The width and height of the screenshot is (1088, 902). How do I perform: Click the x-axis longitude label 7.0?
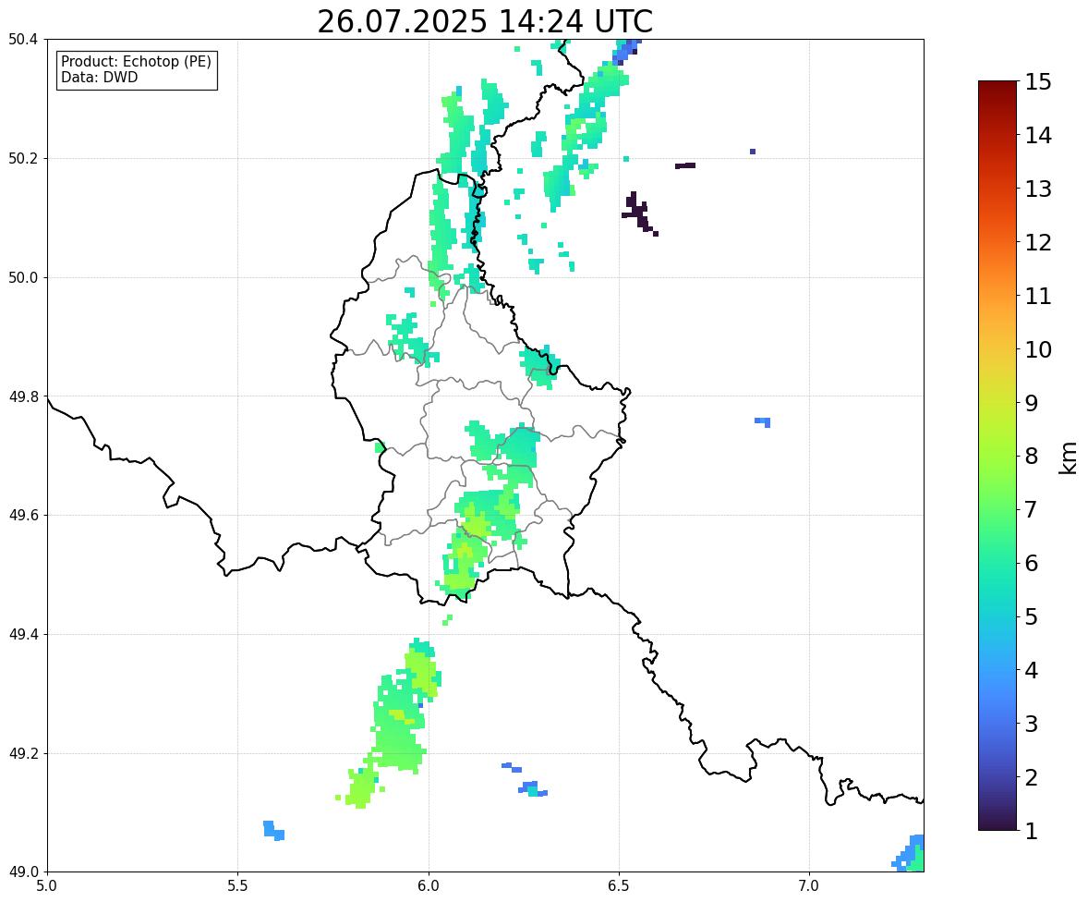point(809,886)
